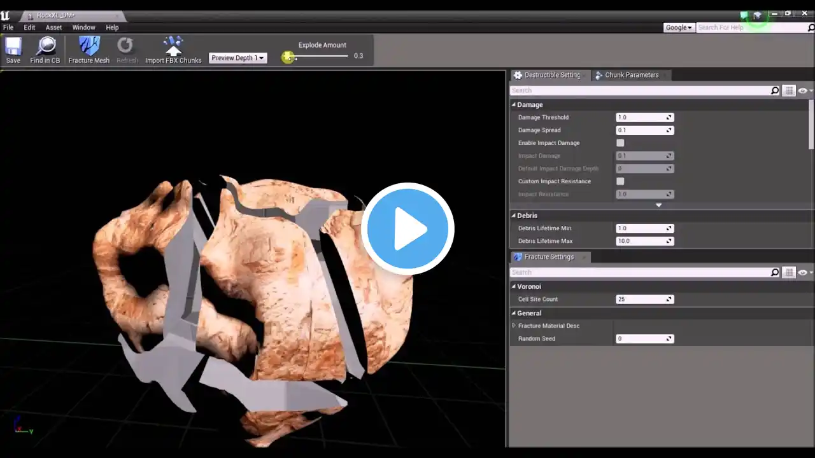Switch to the Chunk Parameters tab

coord(631,75)
